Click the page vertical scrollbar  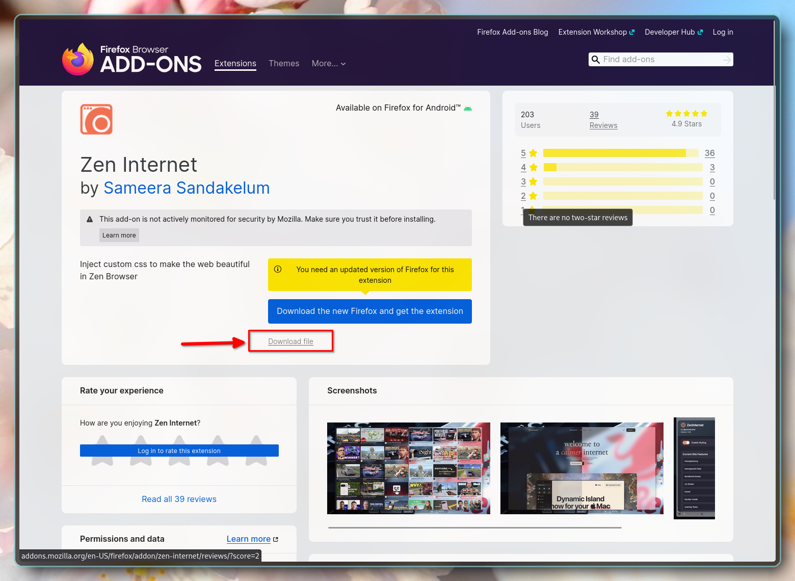(x=774, y=110)
